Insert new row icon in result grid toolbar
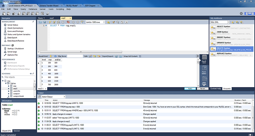The width and height of the screenshot is (255, 136). [95, 56]
